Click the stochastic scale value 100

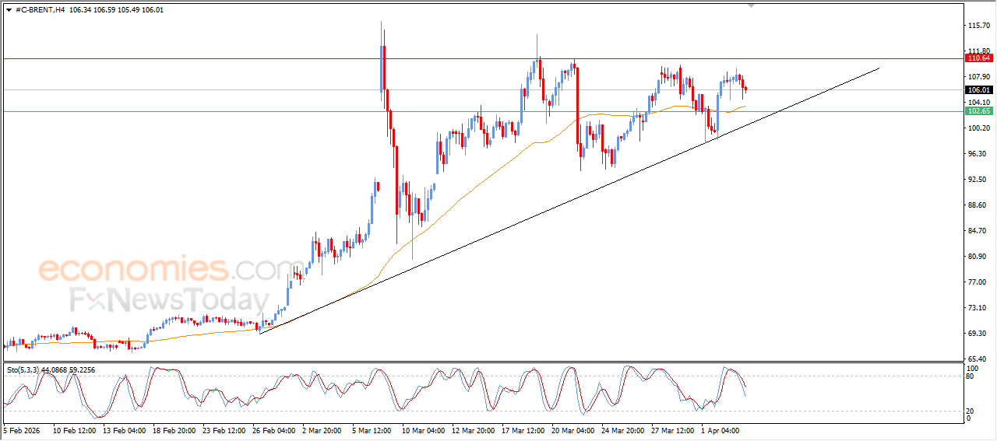pyautogui.click(x=972, y=368)
